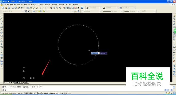Click the Save icon in standard toolbar

pyautogui.click(x=9, y=8)
